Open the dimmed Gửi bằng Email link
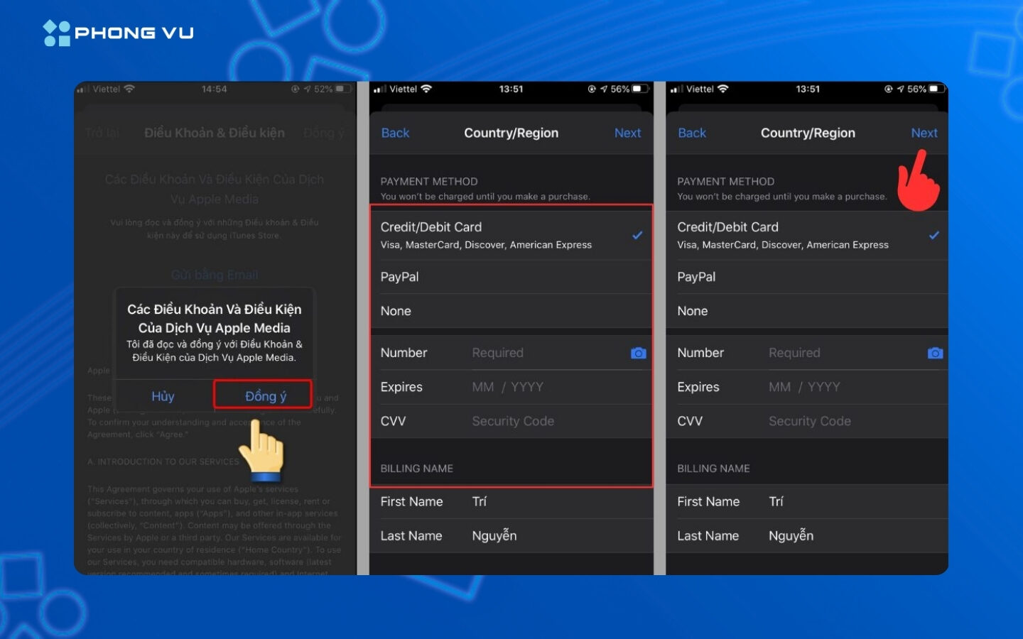Screen dimensions: 1023x639 (215, 275)
